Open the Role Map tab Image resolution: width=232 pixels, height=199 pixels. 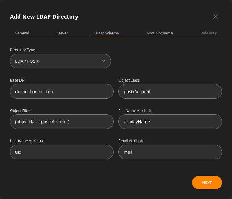[208, 33]
